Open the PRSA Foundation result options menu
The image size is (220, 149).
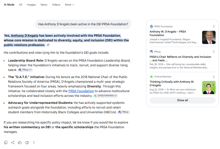pos(214,26)
